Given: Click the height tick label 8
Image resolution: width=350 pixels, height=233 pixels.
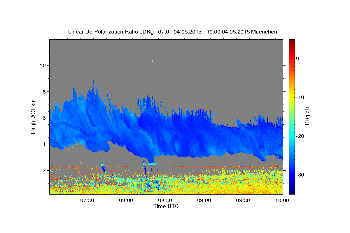Looking at the screenshot, I should (x=44, y=91).
